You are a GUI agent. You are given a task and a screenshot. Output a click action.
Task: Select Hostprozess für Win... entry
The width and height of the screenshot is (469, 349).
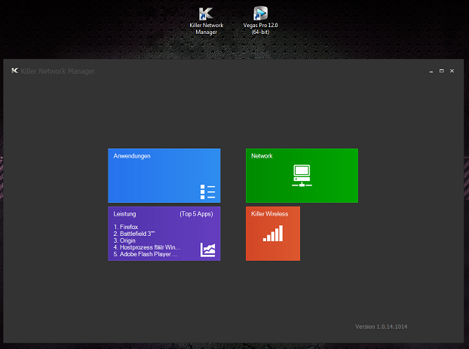(147, 247)
